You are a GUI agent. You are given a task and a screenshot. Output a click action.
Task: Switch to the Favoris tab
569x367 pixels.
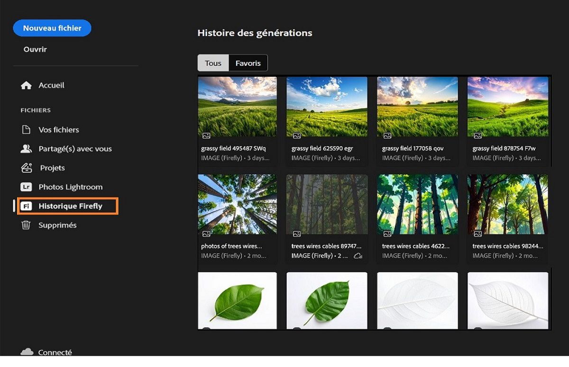[x=248, y=63]
